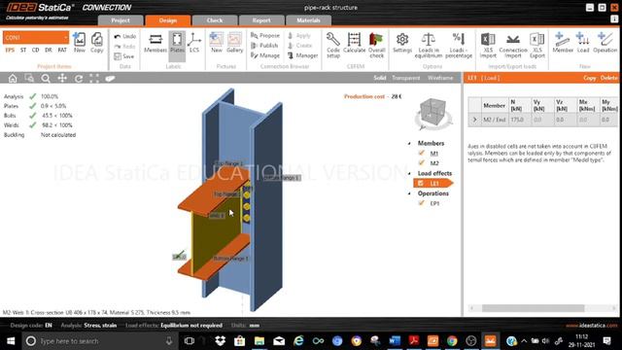Toggle M1 member checkbox
The height and width of the screenshot is (350, 622).
tap(421, 153)
